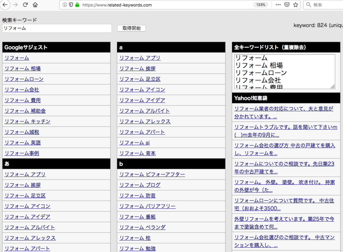Open the リフォーム 費用 suggestion link
343x252 pixels.
tap(23, 100)
